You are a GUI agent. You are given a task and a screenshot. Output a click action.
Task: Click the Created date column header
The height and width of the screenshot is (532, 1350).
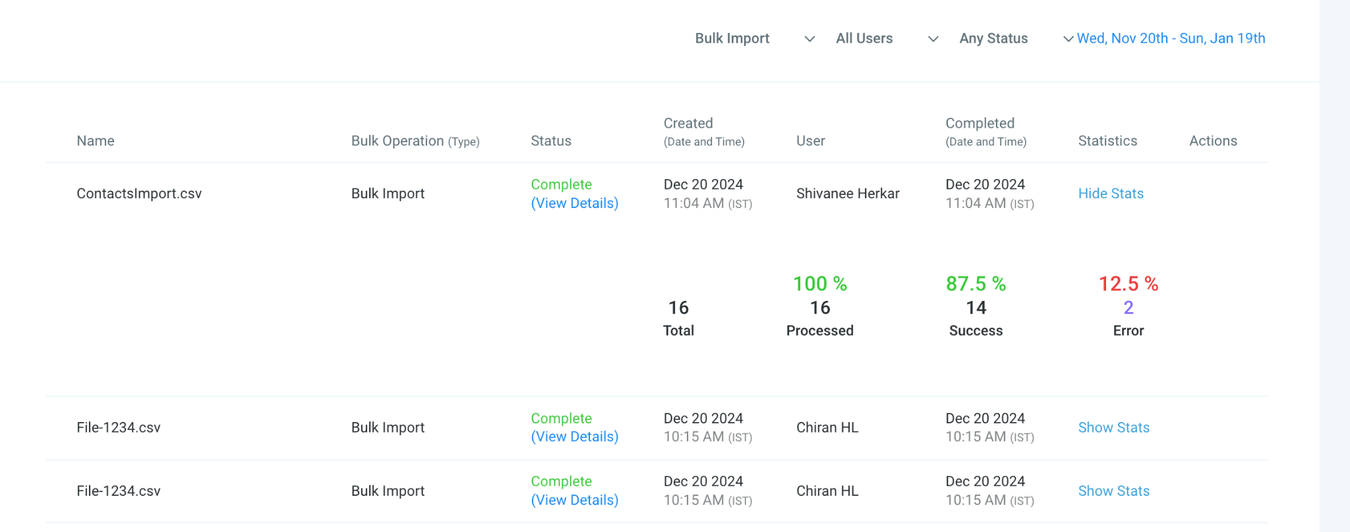coord(704,132)
